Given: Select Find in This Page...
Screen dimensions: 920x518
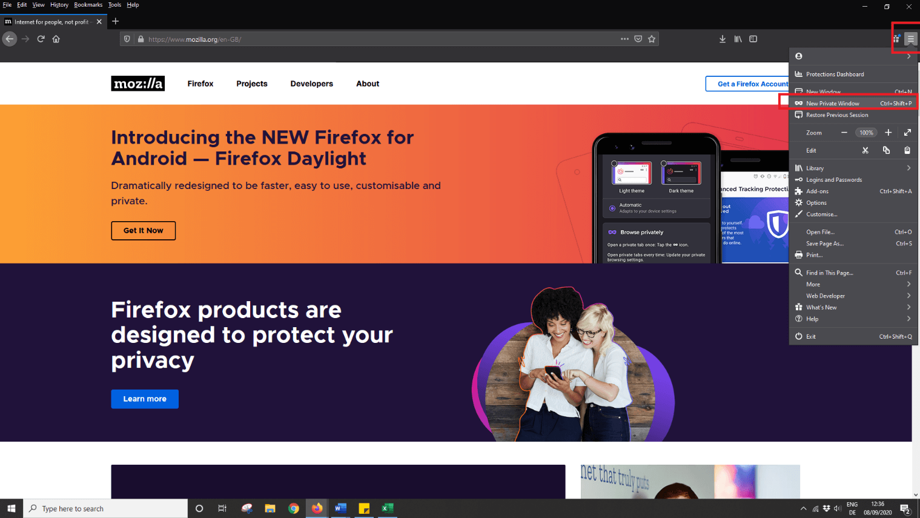Looking at the screenshot, I should (853, 273).
